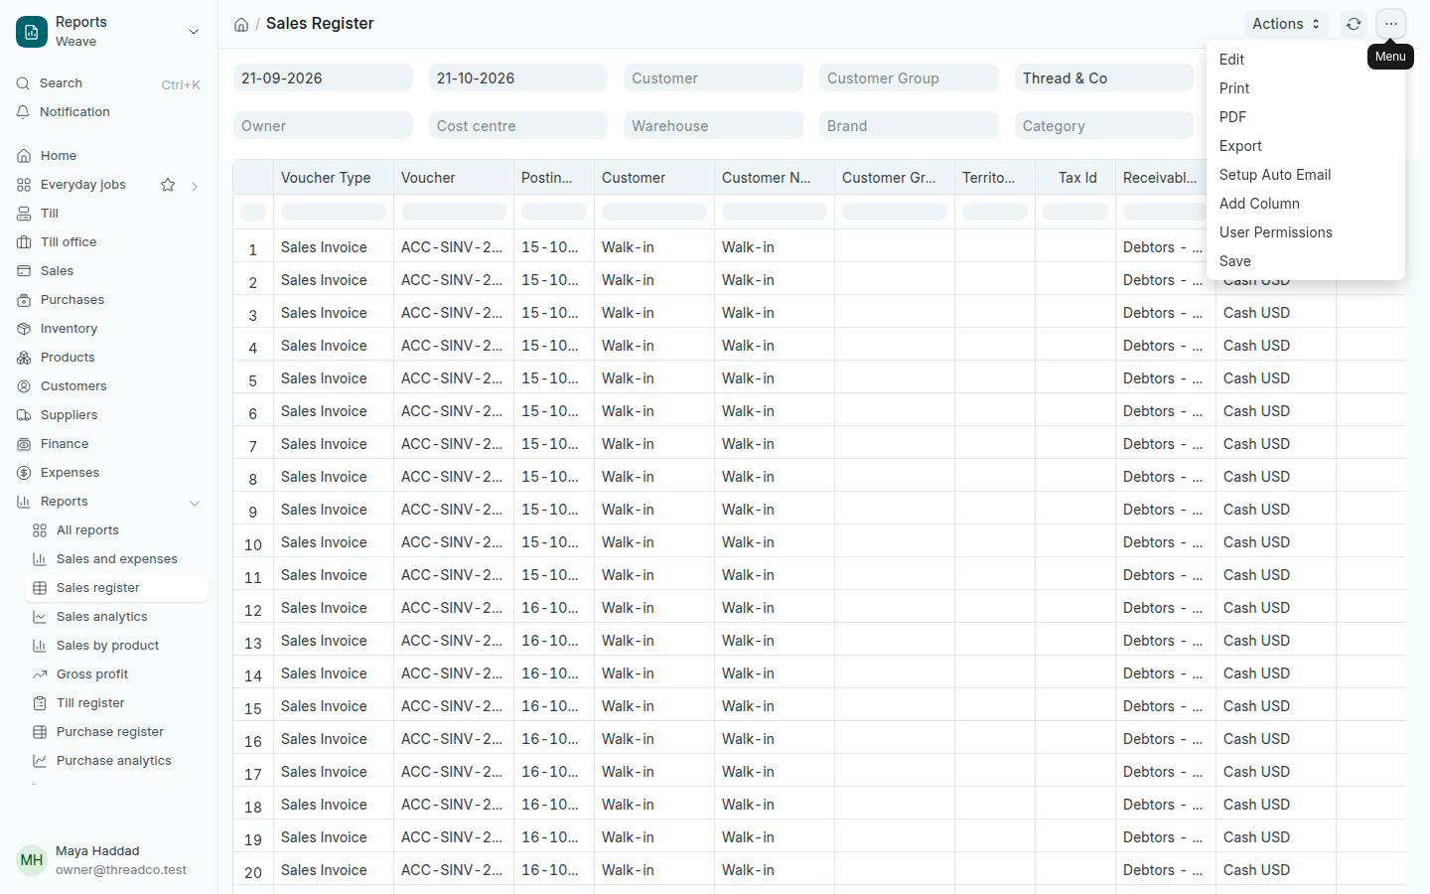
Task: Choose Export in the menu
Action: coord(1305,146)
